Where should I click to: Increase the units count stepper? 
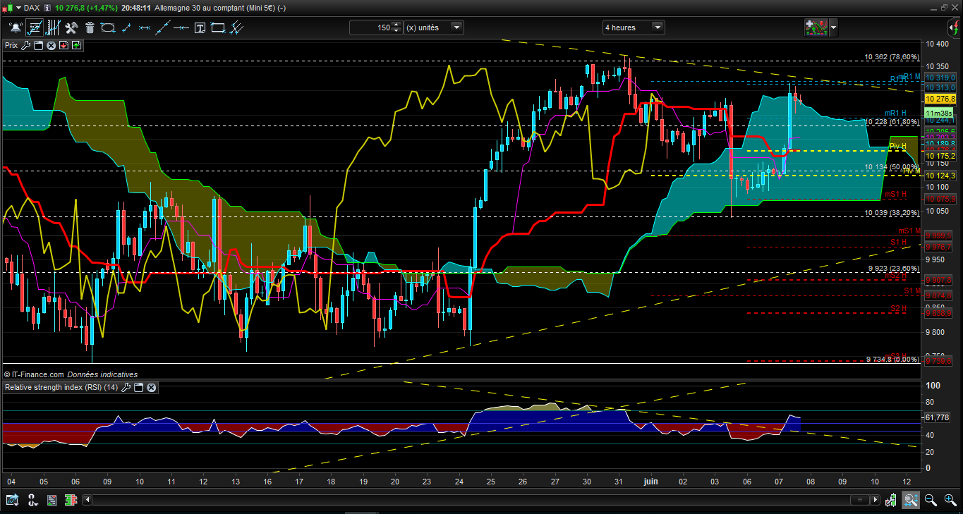point(396,25)
